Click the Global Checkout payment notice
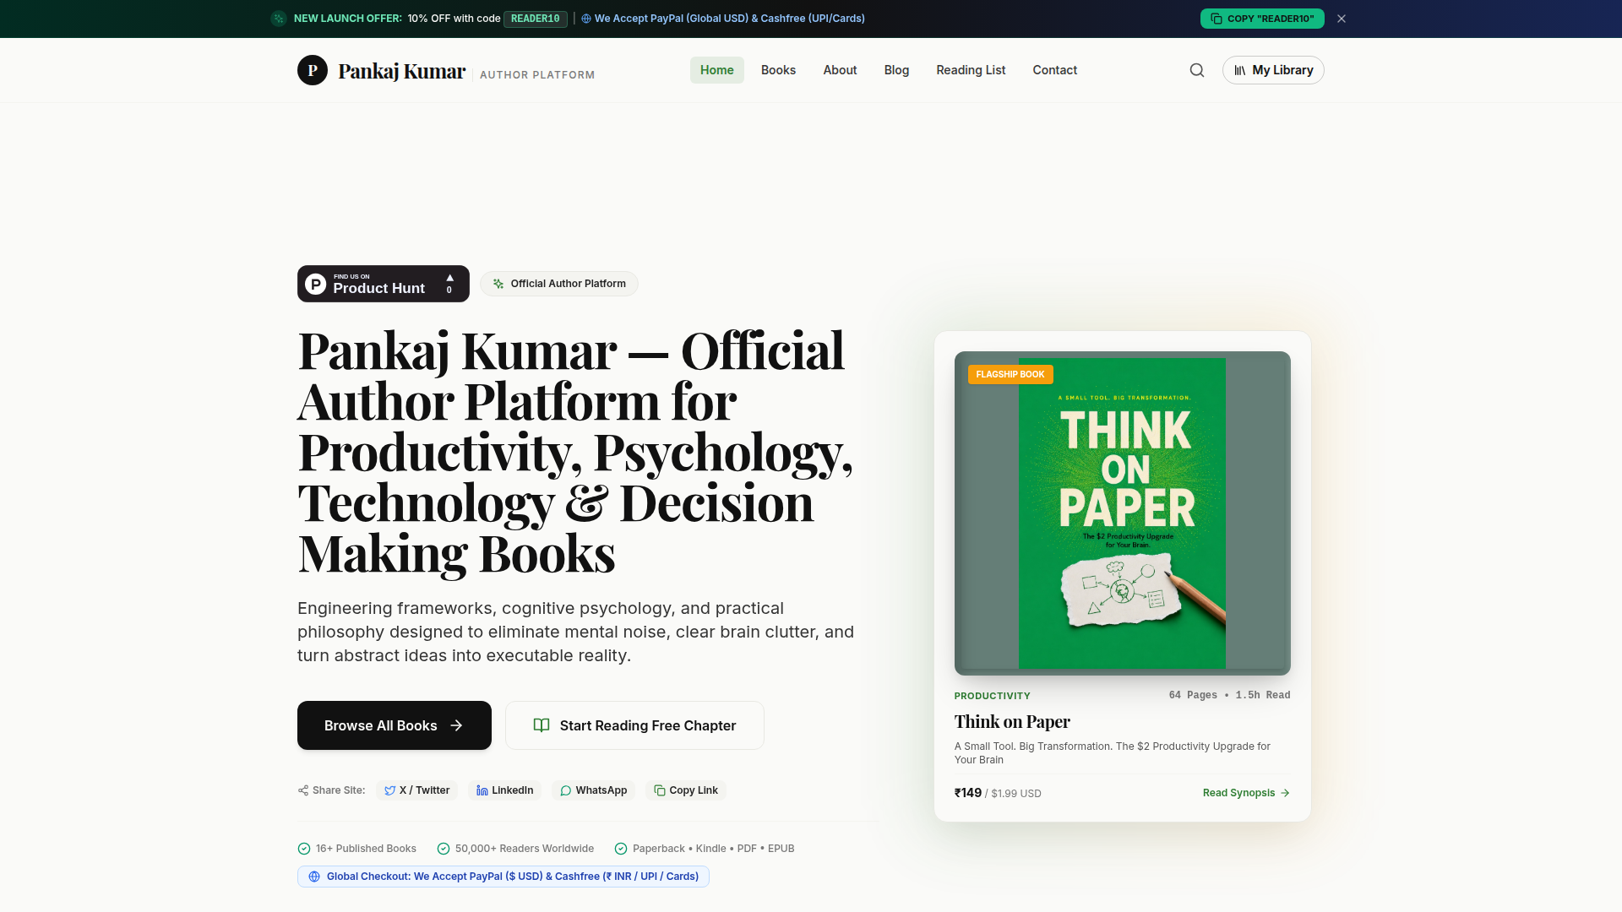The image size is (1622, 912). click(503, 877)
